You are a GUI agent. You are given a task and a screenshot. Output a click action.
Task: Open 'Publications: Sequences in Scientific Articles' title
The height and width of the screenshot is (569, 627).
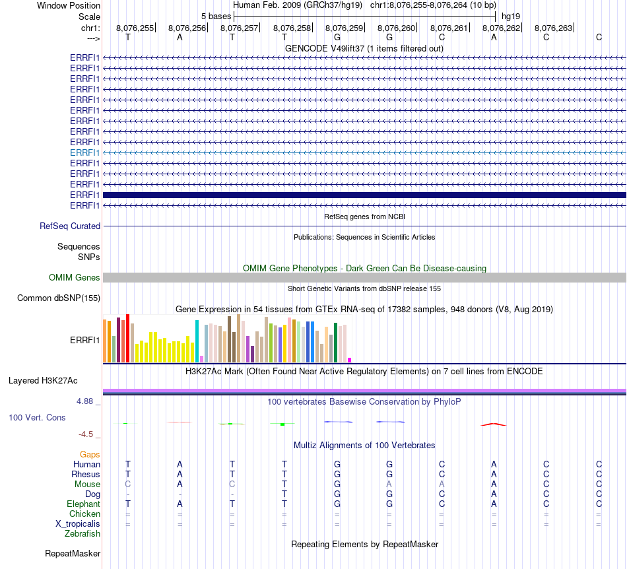pyautogui.click(x=364, y=237)
